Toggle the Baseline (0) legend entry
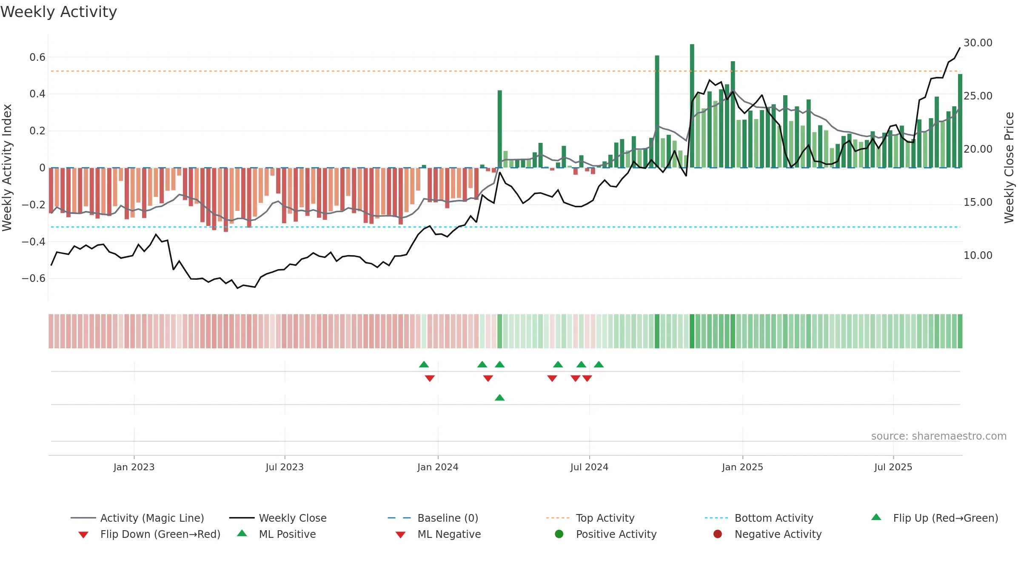Viewport: 1021px width, 574px height. (433, 518)
